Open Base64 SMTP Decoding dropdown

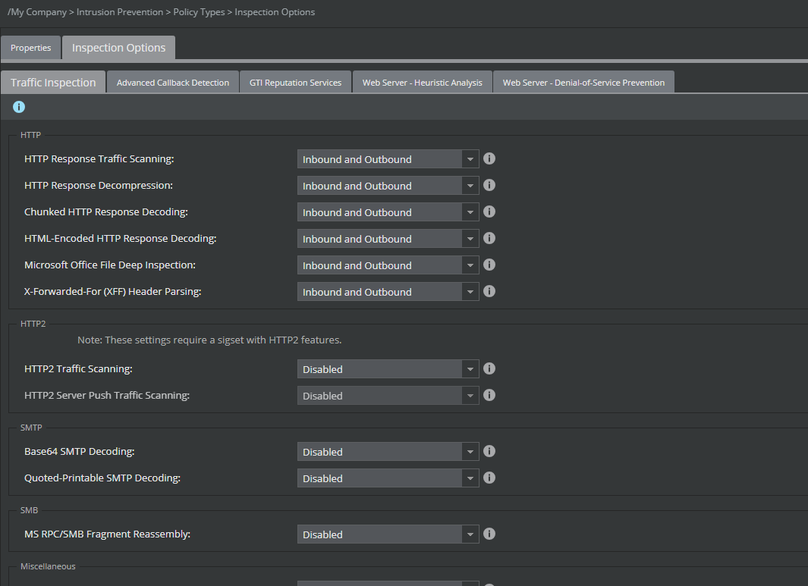(x=388, y=452)
